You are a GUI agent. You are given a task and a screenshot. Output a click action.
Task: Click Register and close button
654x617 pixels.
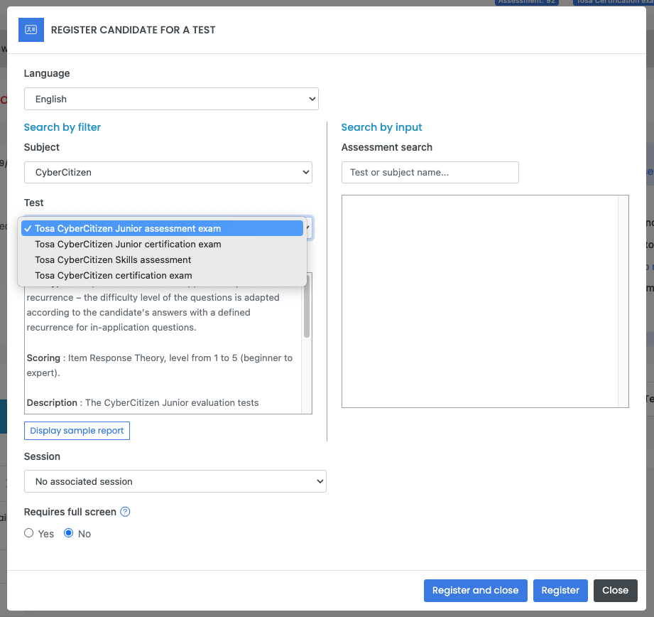click(476, 590)
